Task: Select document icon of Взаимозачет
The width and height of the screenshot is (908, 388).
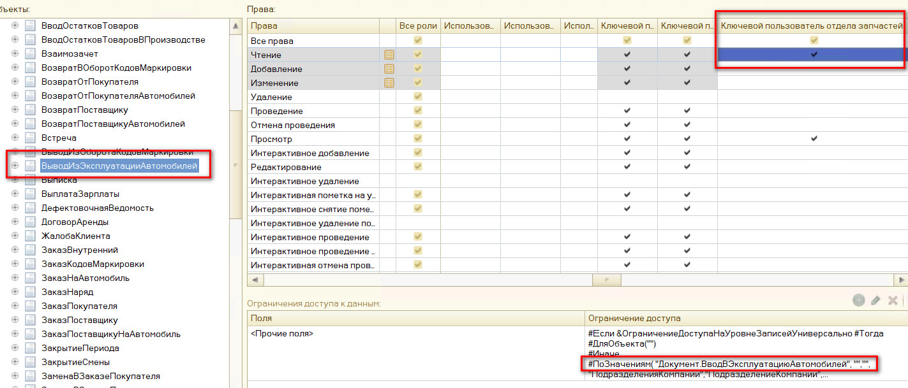Action: pos(29,54)
